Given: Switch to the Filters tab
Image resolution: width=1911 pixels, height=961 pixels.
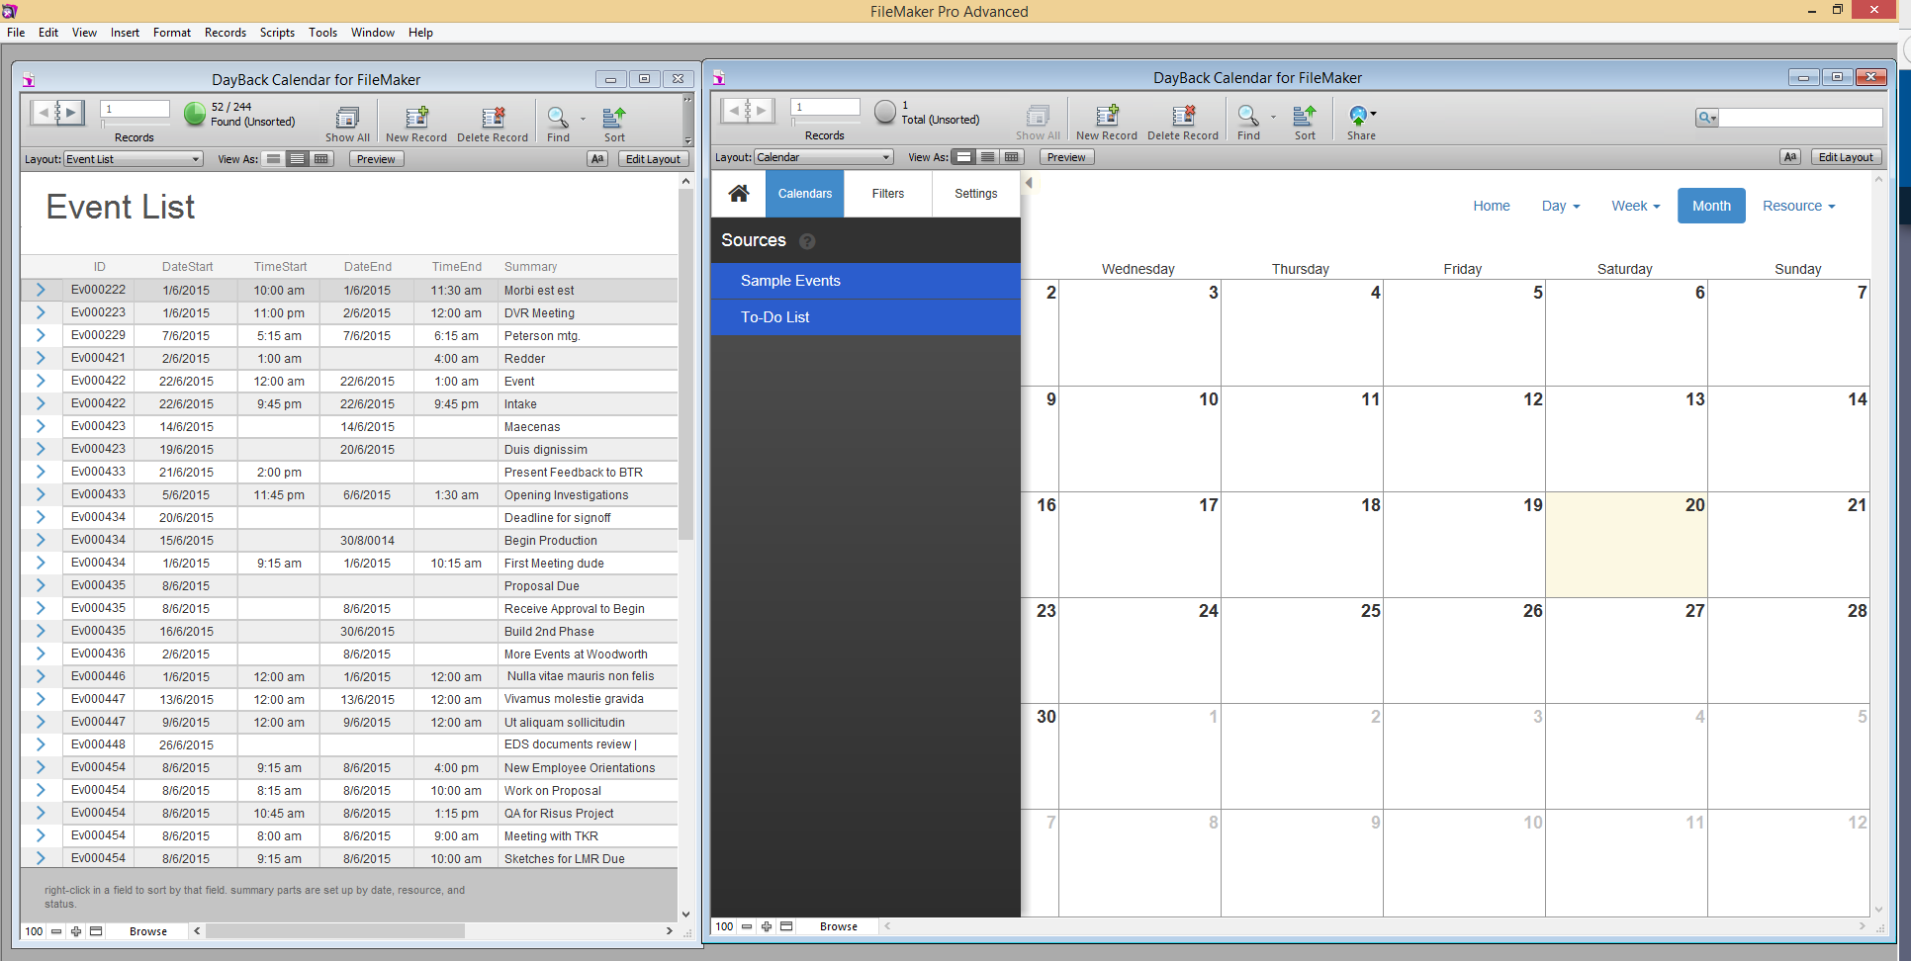Looking at the screenshot, I should (888, 194).
